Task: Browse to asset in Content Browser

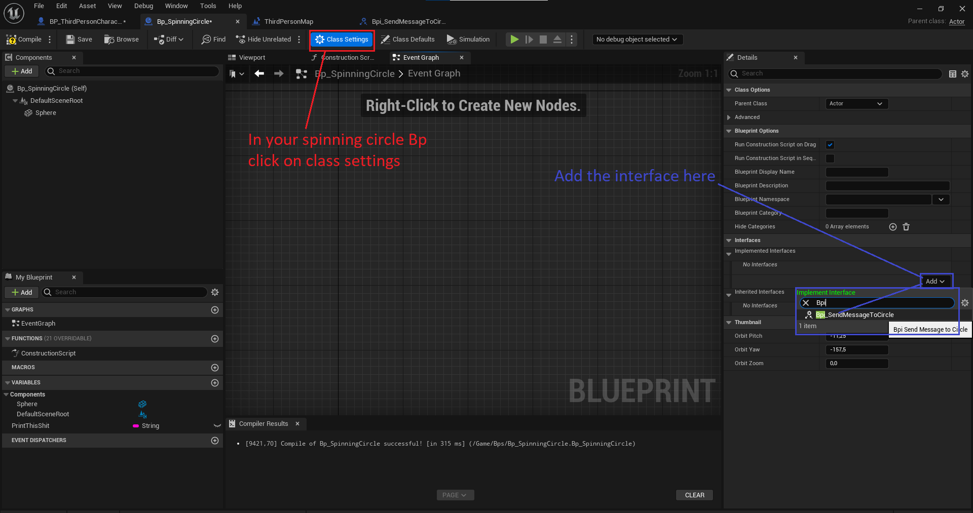Action: (x=122, y=40)
